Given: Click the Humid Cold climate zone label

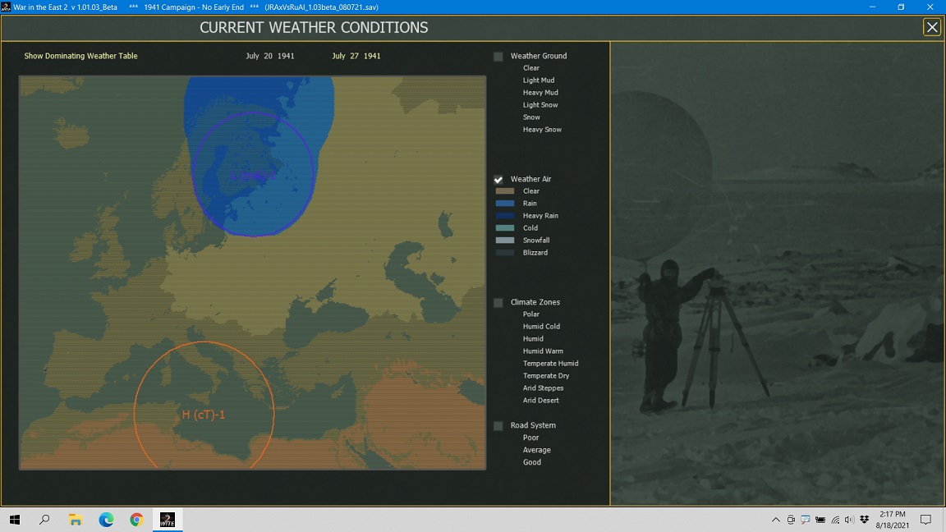Looking at the screenshot, I should pyautogui.click(x=541, y=326).
